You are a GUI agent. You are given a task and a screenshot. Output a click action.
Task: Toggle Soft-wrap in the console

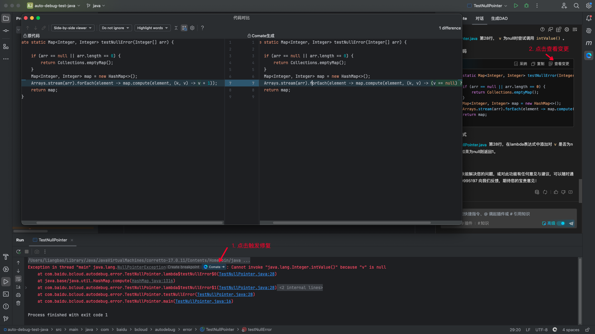[18, 279]
